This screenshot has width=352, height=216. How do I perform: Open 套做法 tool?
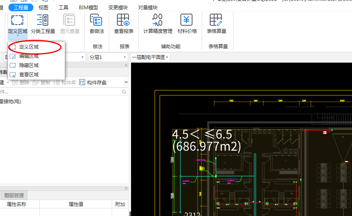[96, 24]
